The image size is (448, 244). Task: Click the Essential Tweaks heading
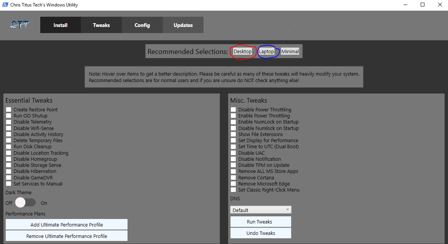pyautogui.click(x=29, y=100)
